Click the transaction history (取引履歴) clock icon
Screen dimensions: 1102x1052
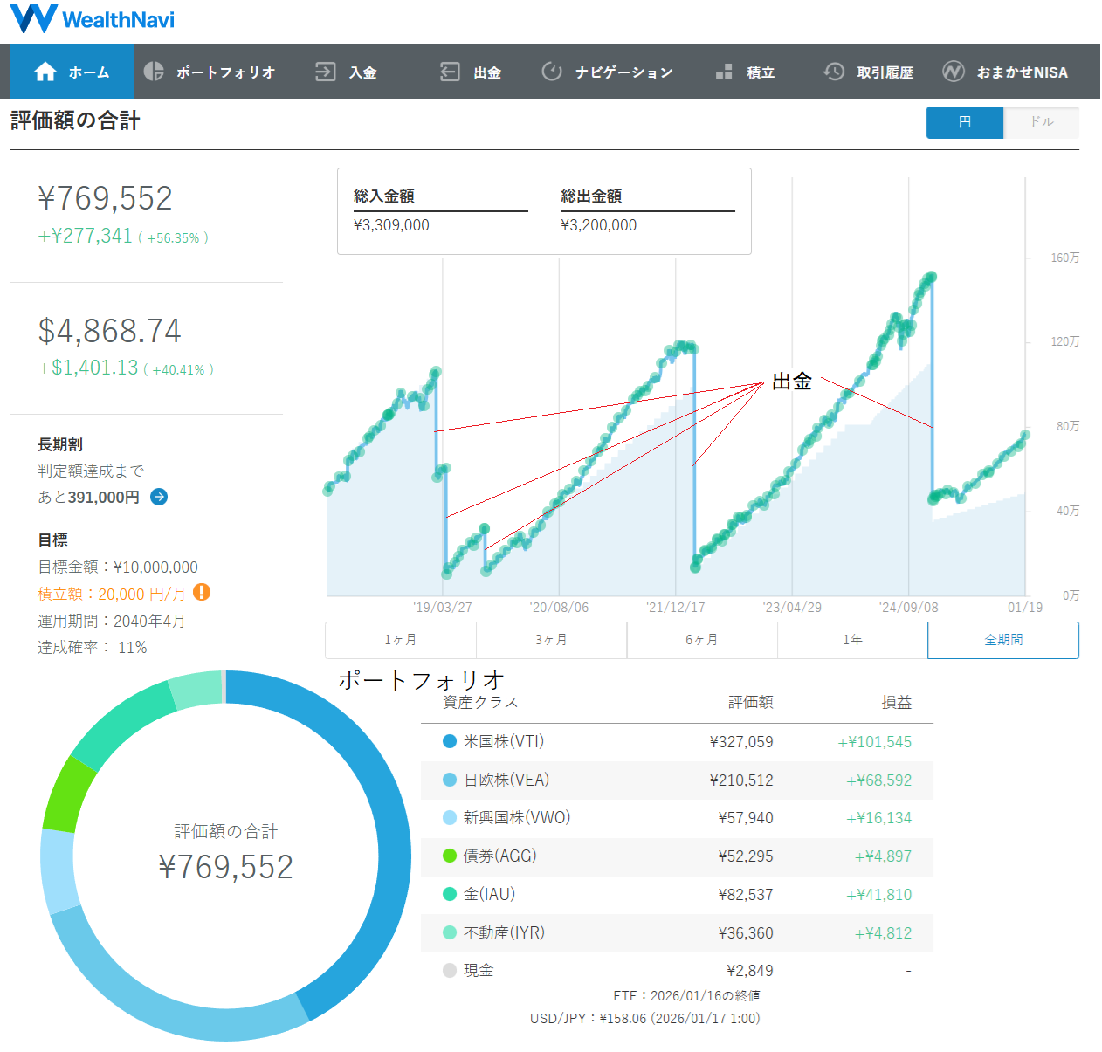click(834, 72)
